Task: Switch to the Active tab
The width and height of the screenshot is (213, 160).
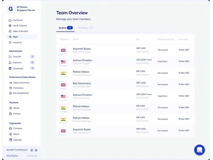Action: click(66, 28)
